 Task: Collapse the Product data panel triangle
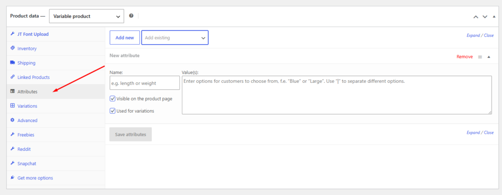click(494, 16)
